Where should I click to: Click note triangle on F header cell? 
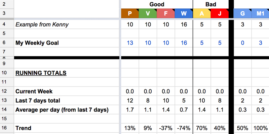point(173,10)
